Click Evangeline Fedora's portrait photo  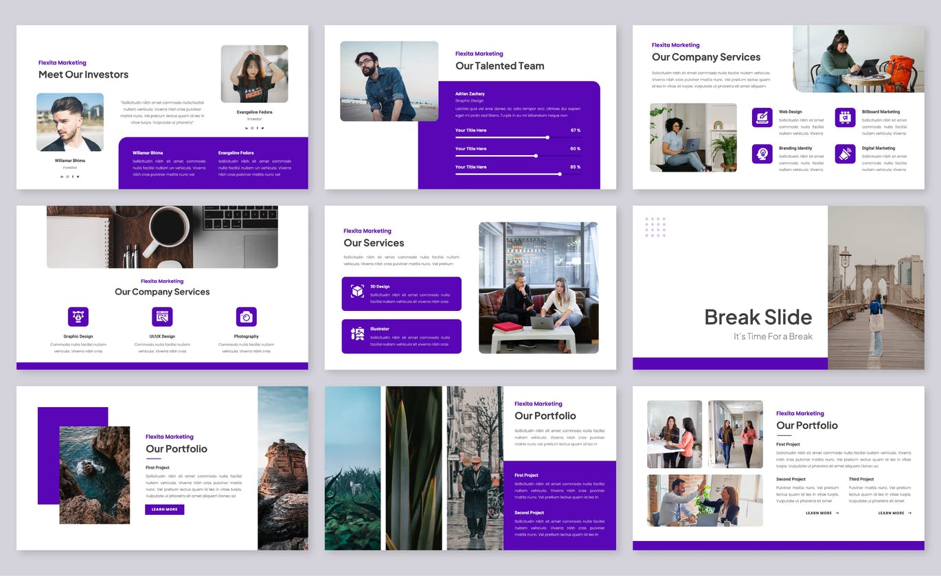(254, 76)
